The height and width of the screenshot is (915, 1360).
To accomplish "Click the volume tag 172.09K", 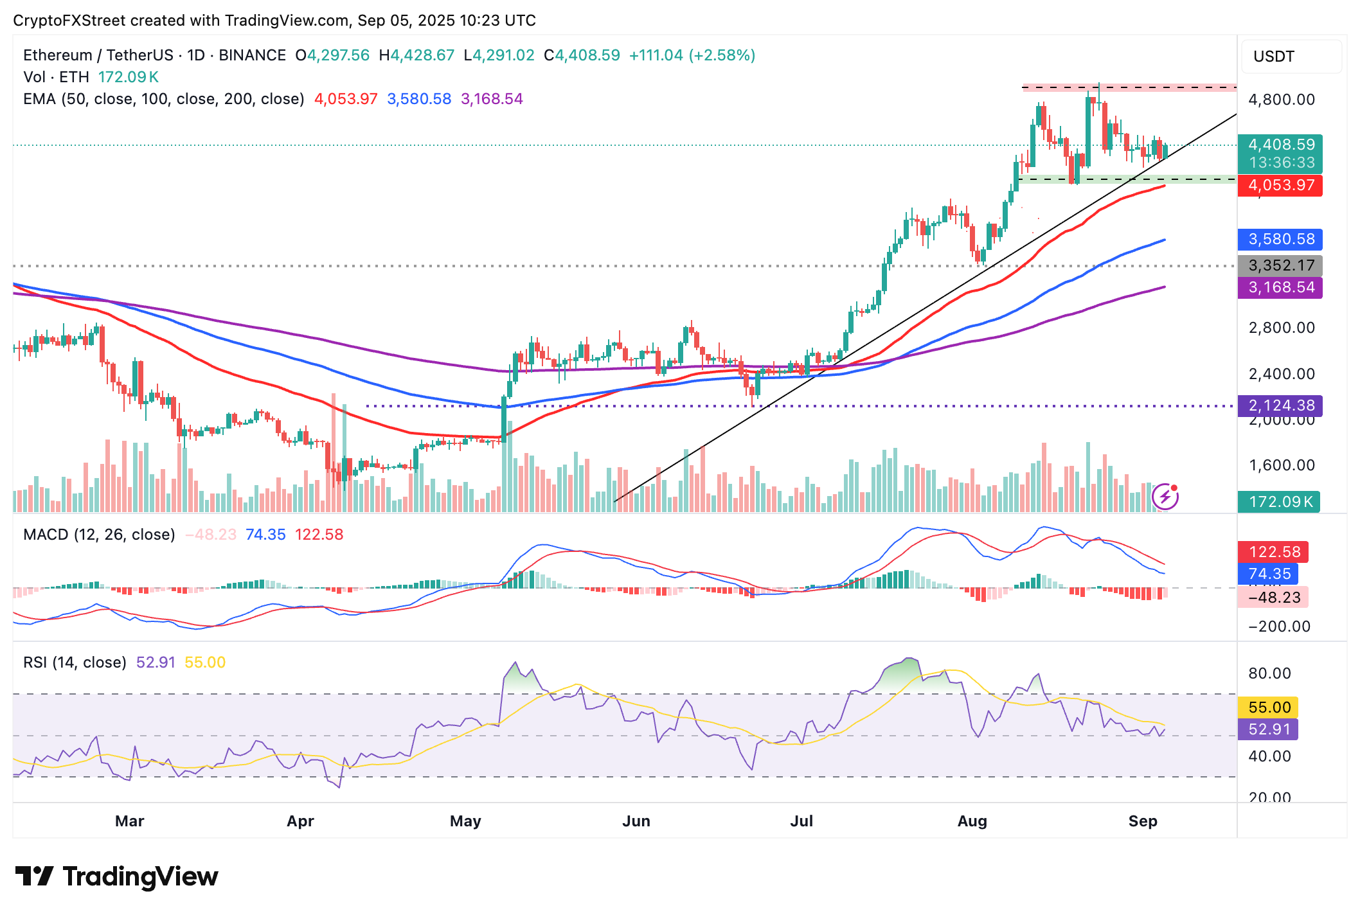I will (1279, 502).
